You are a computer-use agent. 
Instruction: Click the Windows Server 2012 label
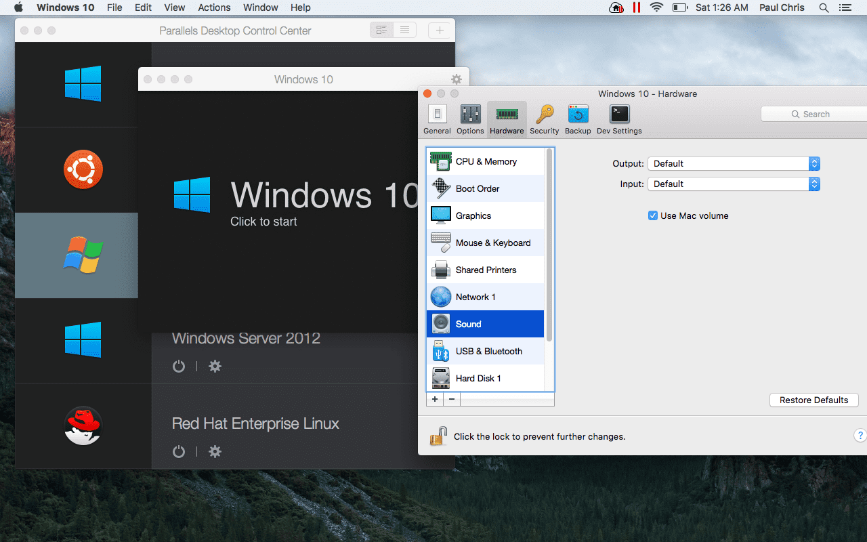(246, 338)
